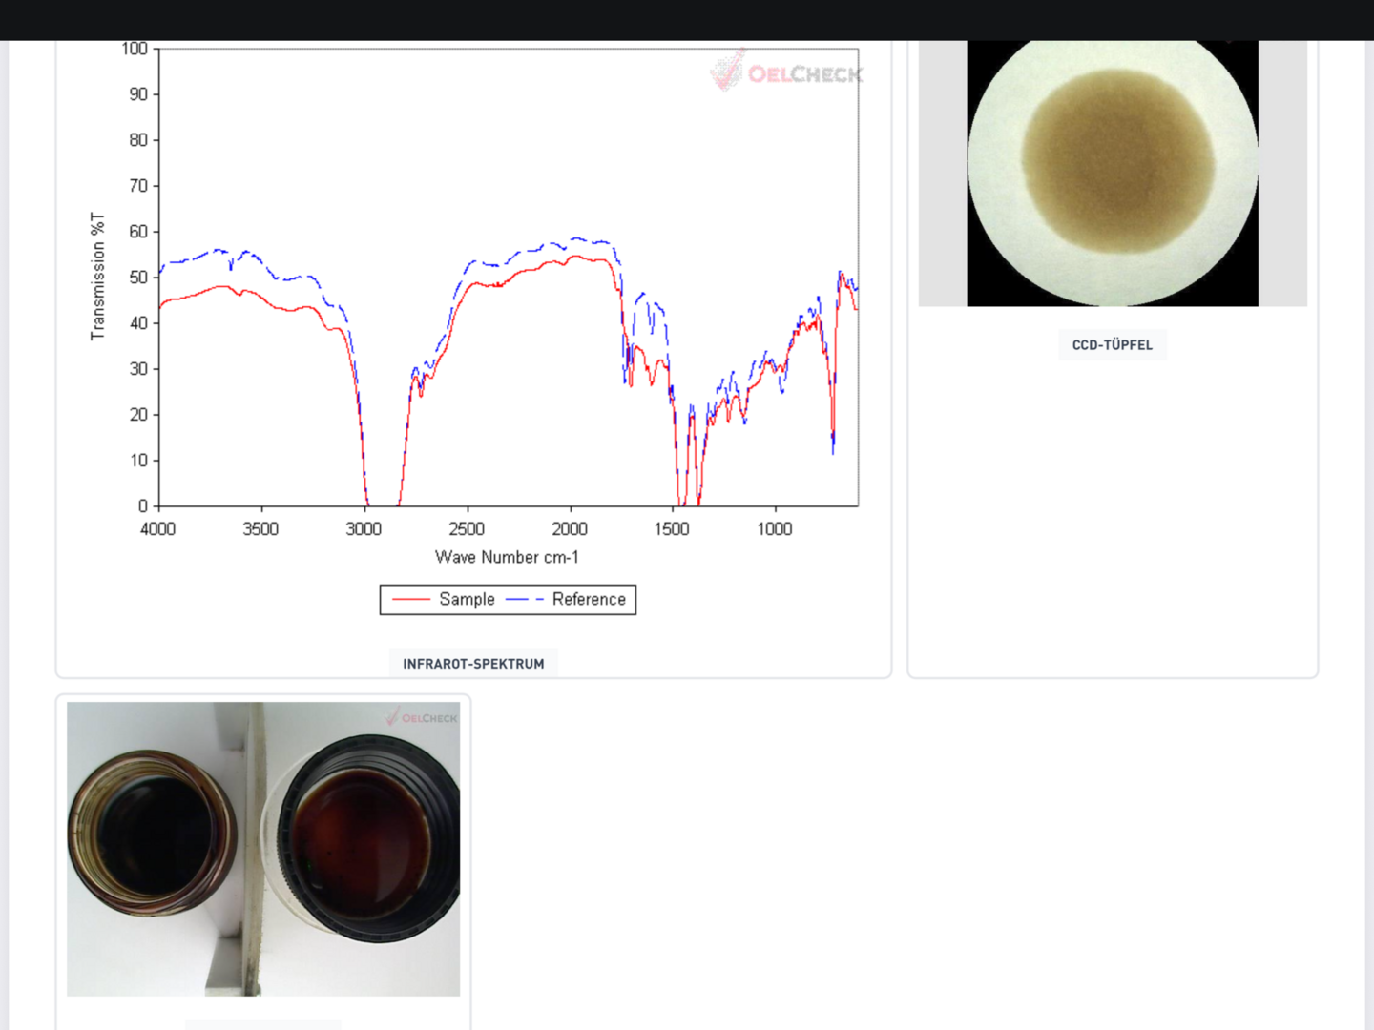Click the 70 tick on the y-axis
This screenshot has height=1030, width=1374.
tap(138, 186)
